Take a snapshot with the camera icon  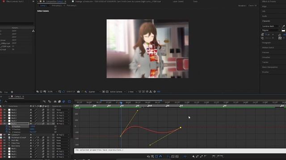tap(79, 92)
